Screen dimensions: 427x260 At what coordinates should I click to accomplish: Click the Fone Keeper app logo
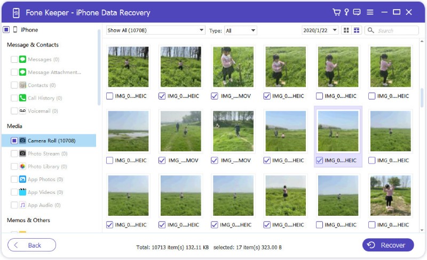[16, 12]
